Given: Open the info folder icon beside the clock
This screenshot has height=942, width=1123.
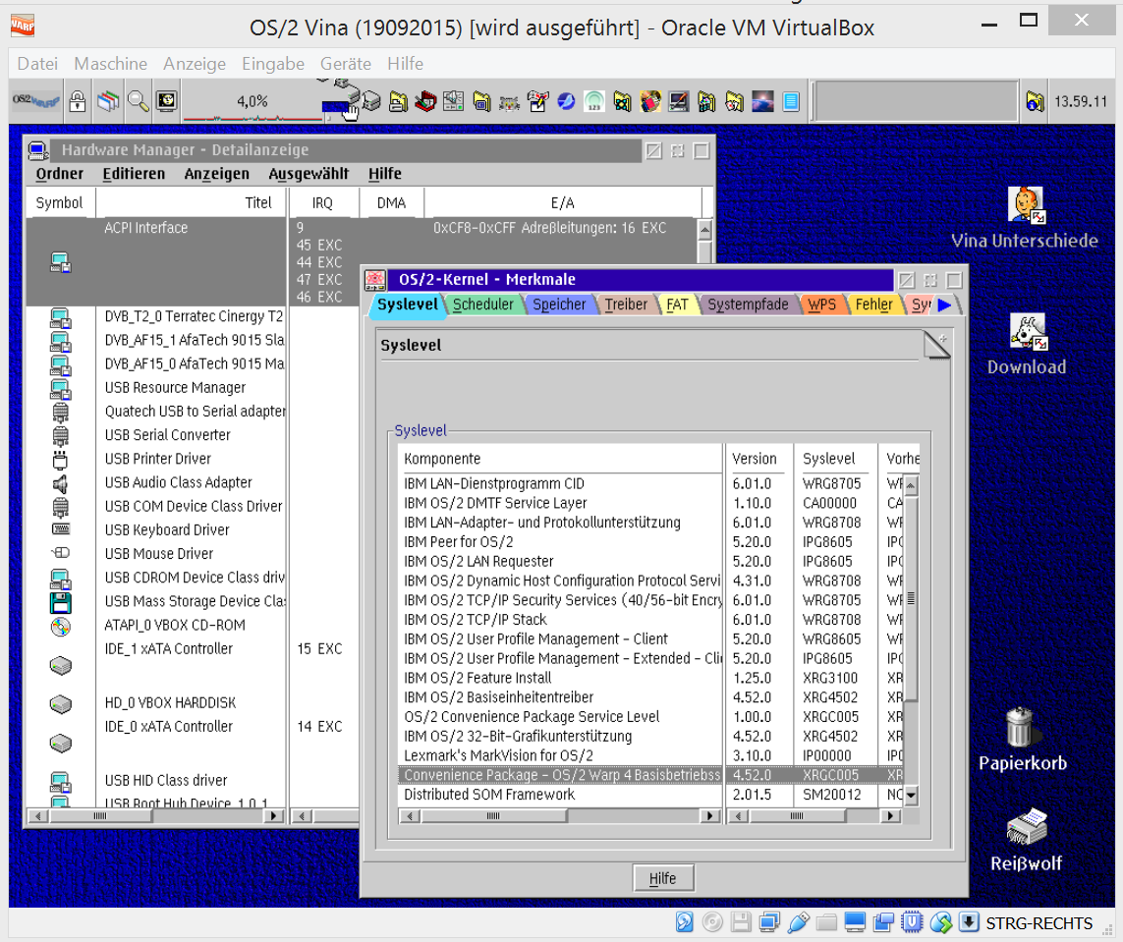Looking at the screenshot, I should 1035,101.
